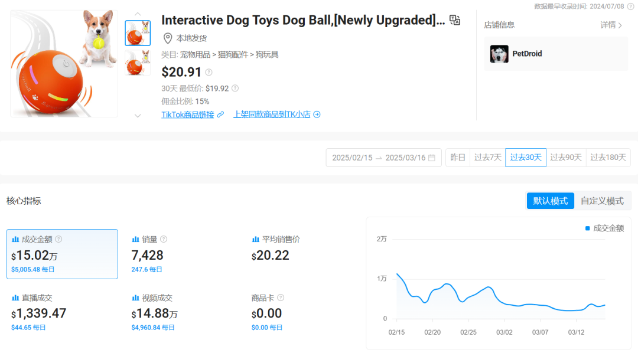Viewport: 638px width, 353px height.
Task: Click the calendar icon in date range
Action: 432,158
